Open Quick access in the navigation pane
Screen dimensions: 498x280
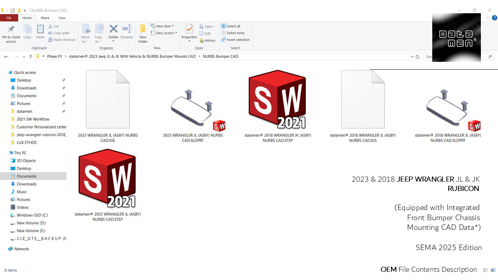(x=25, y=72)
